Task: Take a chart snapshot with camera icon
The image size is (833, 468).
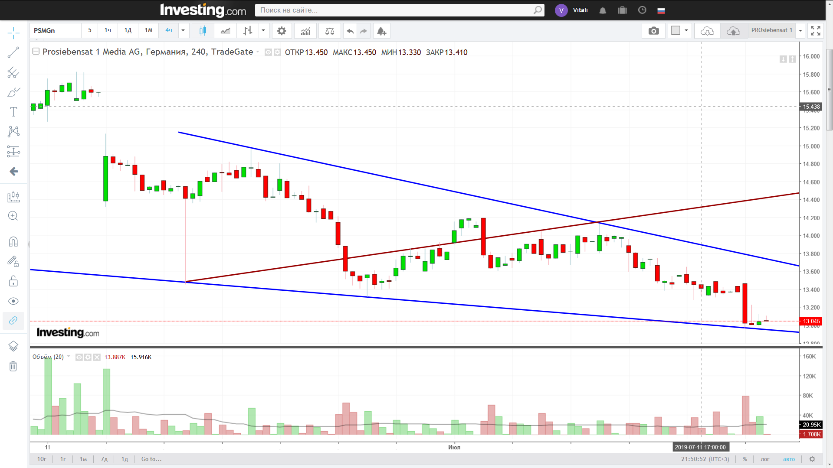Action: (653, 31)
